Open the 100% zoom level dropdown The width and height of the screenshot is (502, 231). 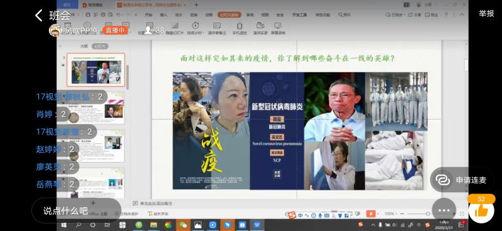(x=390, y=213)
